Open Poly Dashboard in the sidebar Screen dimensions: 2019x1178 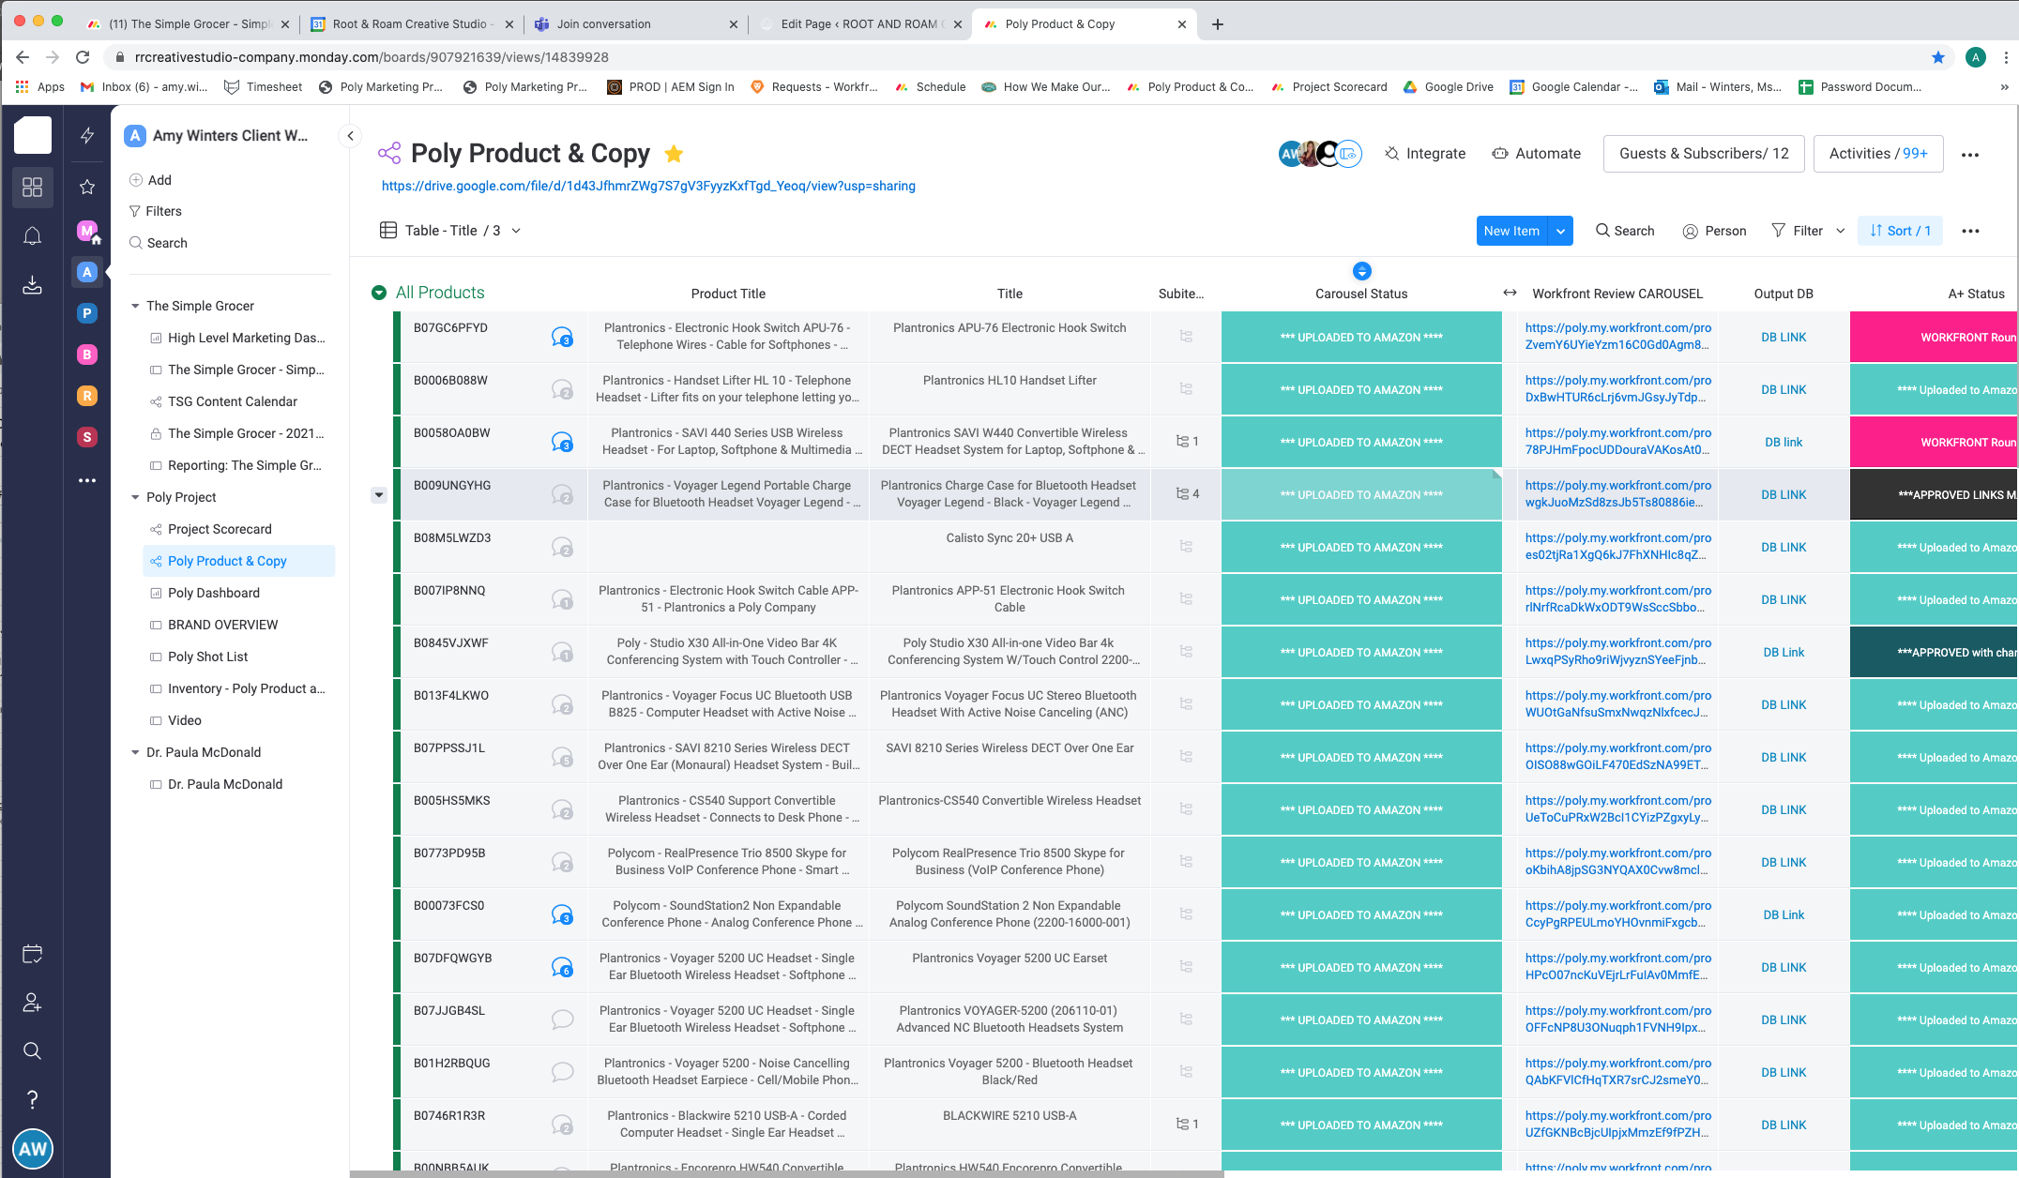coord(214,593)
